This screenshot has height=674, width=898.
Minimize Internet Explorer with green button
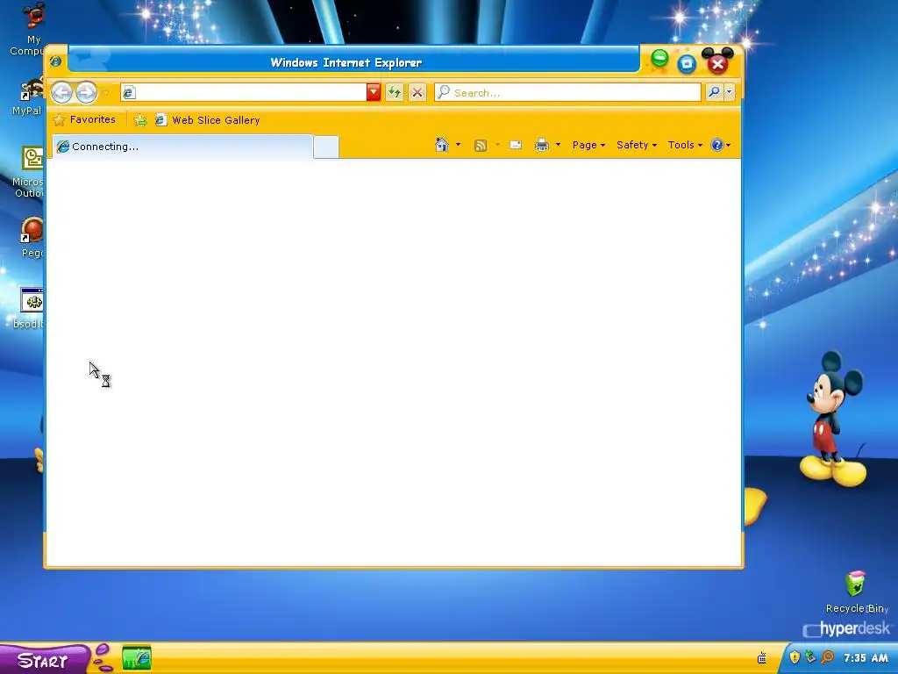(659, 58)
